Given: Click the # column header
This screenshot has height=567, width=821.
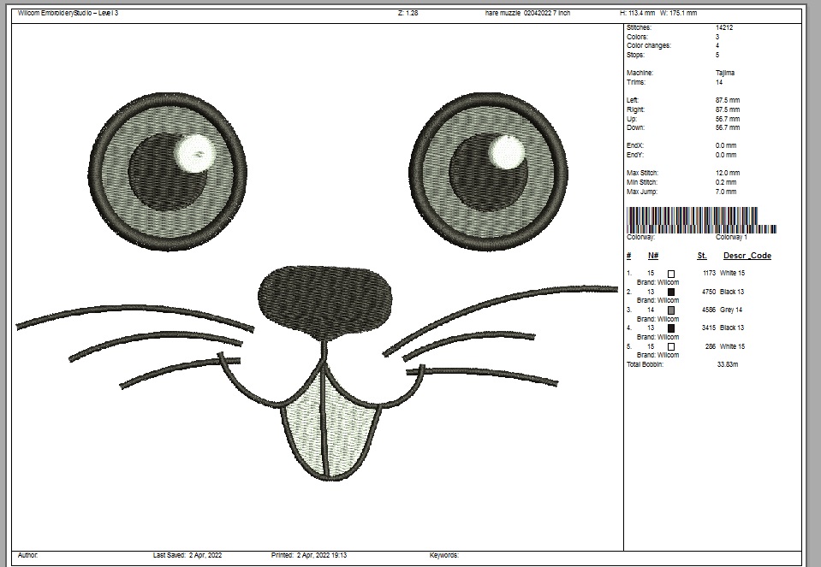Looking at the screenshot, I should point(628,256).
